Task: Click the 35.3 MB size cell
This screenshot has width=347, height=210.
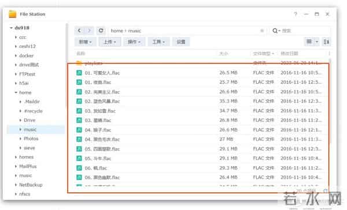Action: pyautogui.click(x=228, y=101)
